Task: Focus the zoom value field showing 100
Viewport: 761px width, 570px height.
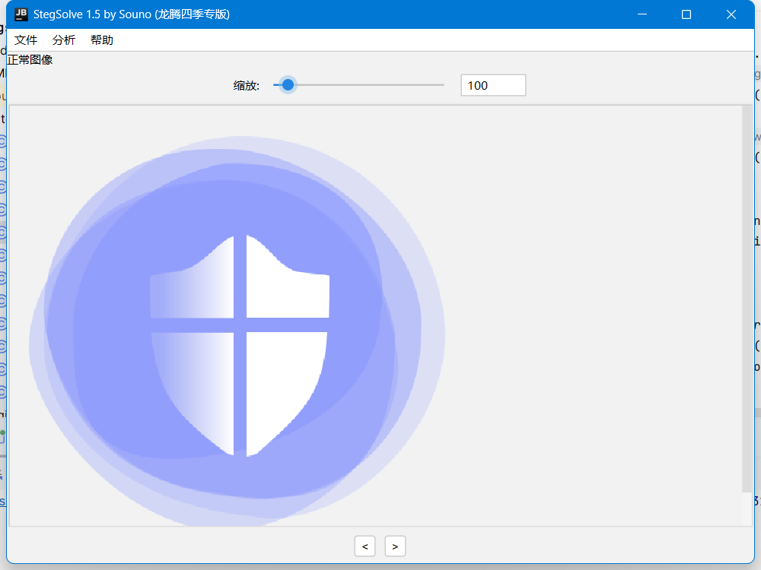Action: 493,85
